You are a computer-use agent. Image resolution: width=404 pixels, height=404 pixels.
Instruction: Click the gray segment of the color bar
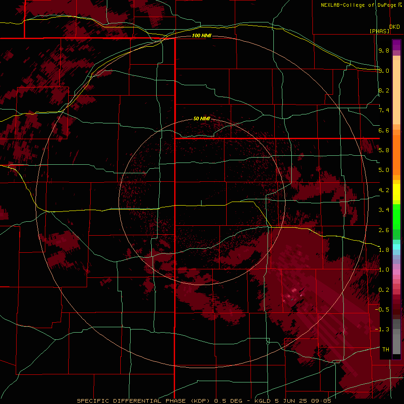click(396, 338)
